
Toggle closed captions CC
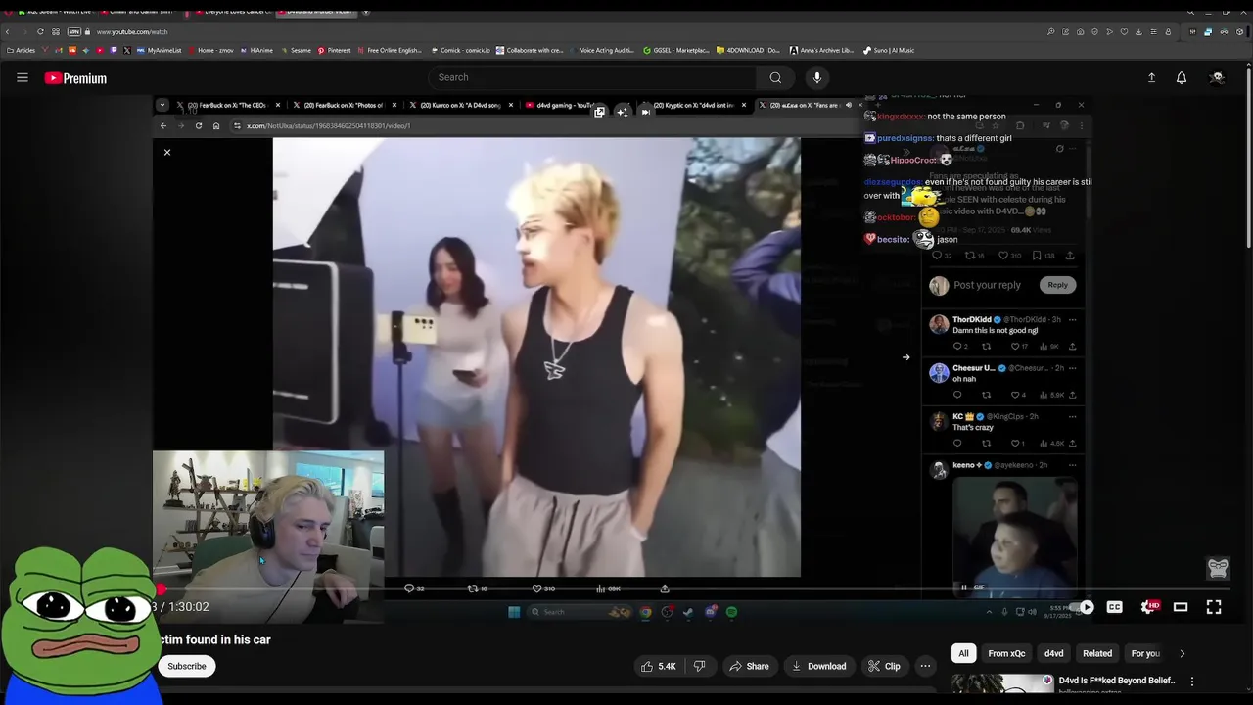click(1114, 607)
